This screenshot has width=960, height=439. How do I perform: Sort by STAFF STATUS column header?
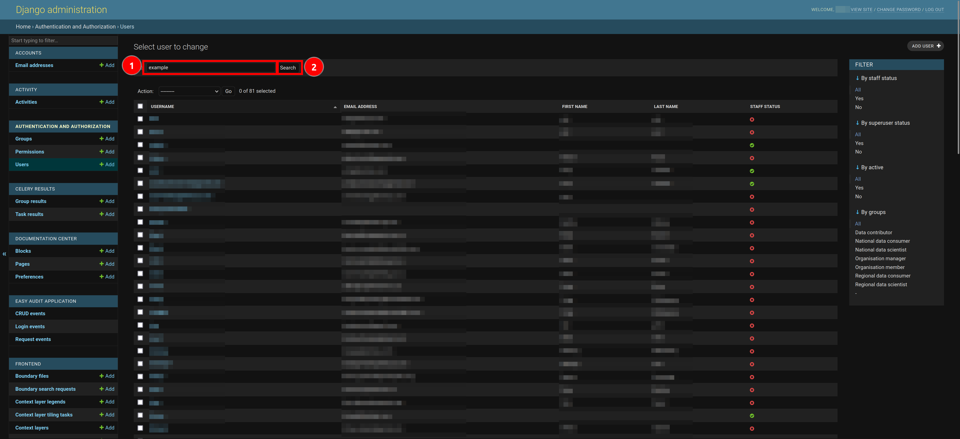[x=765, y=106]
